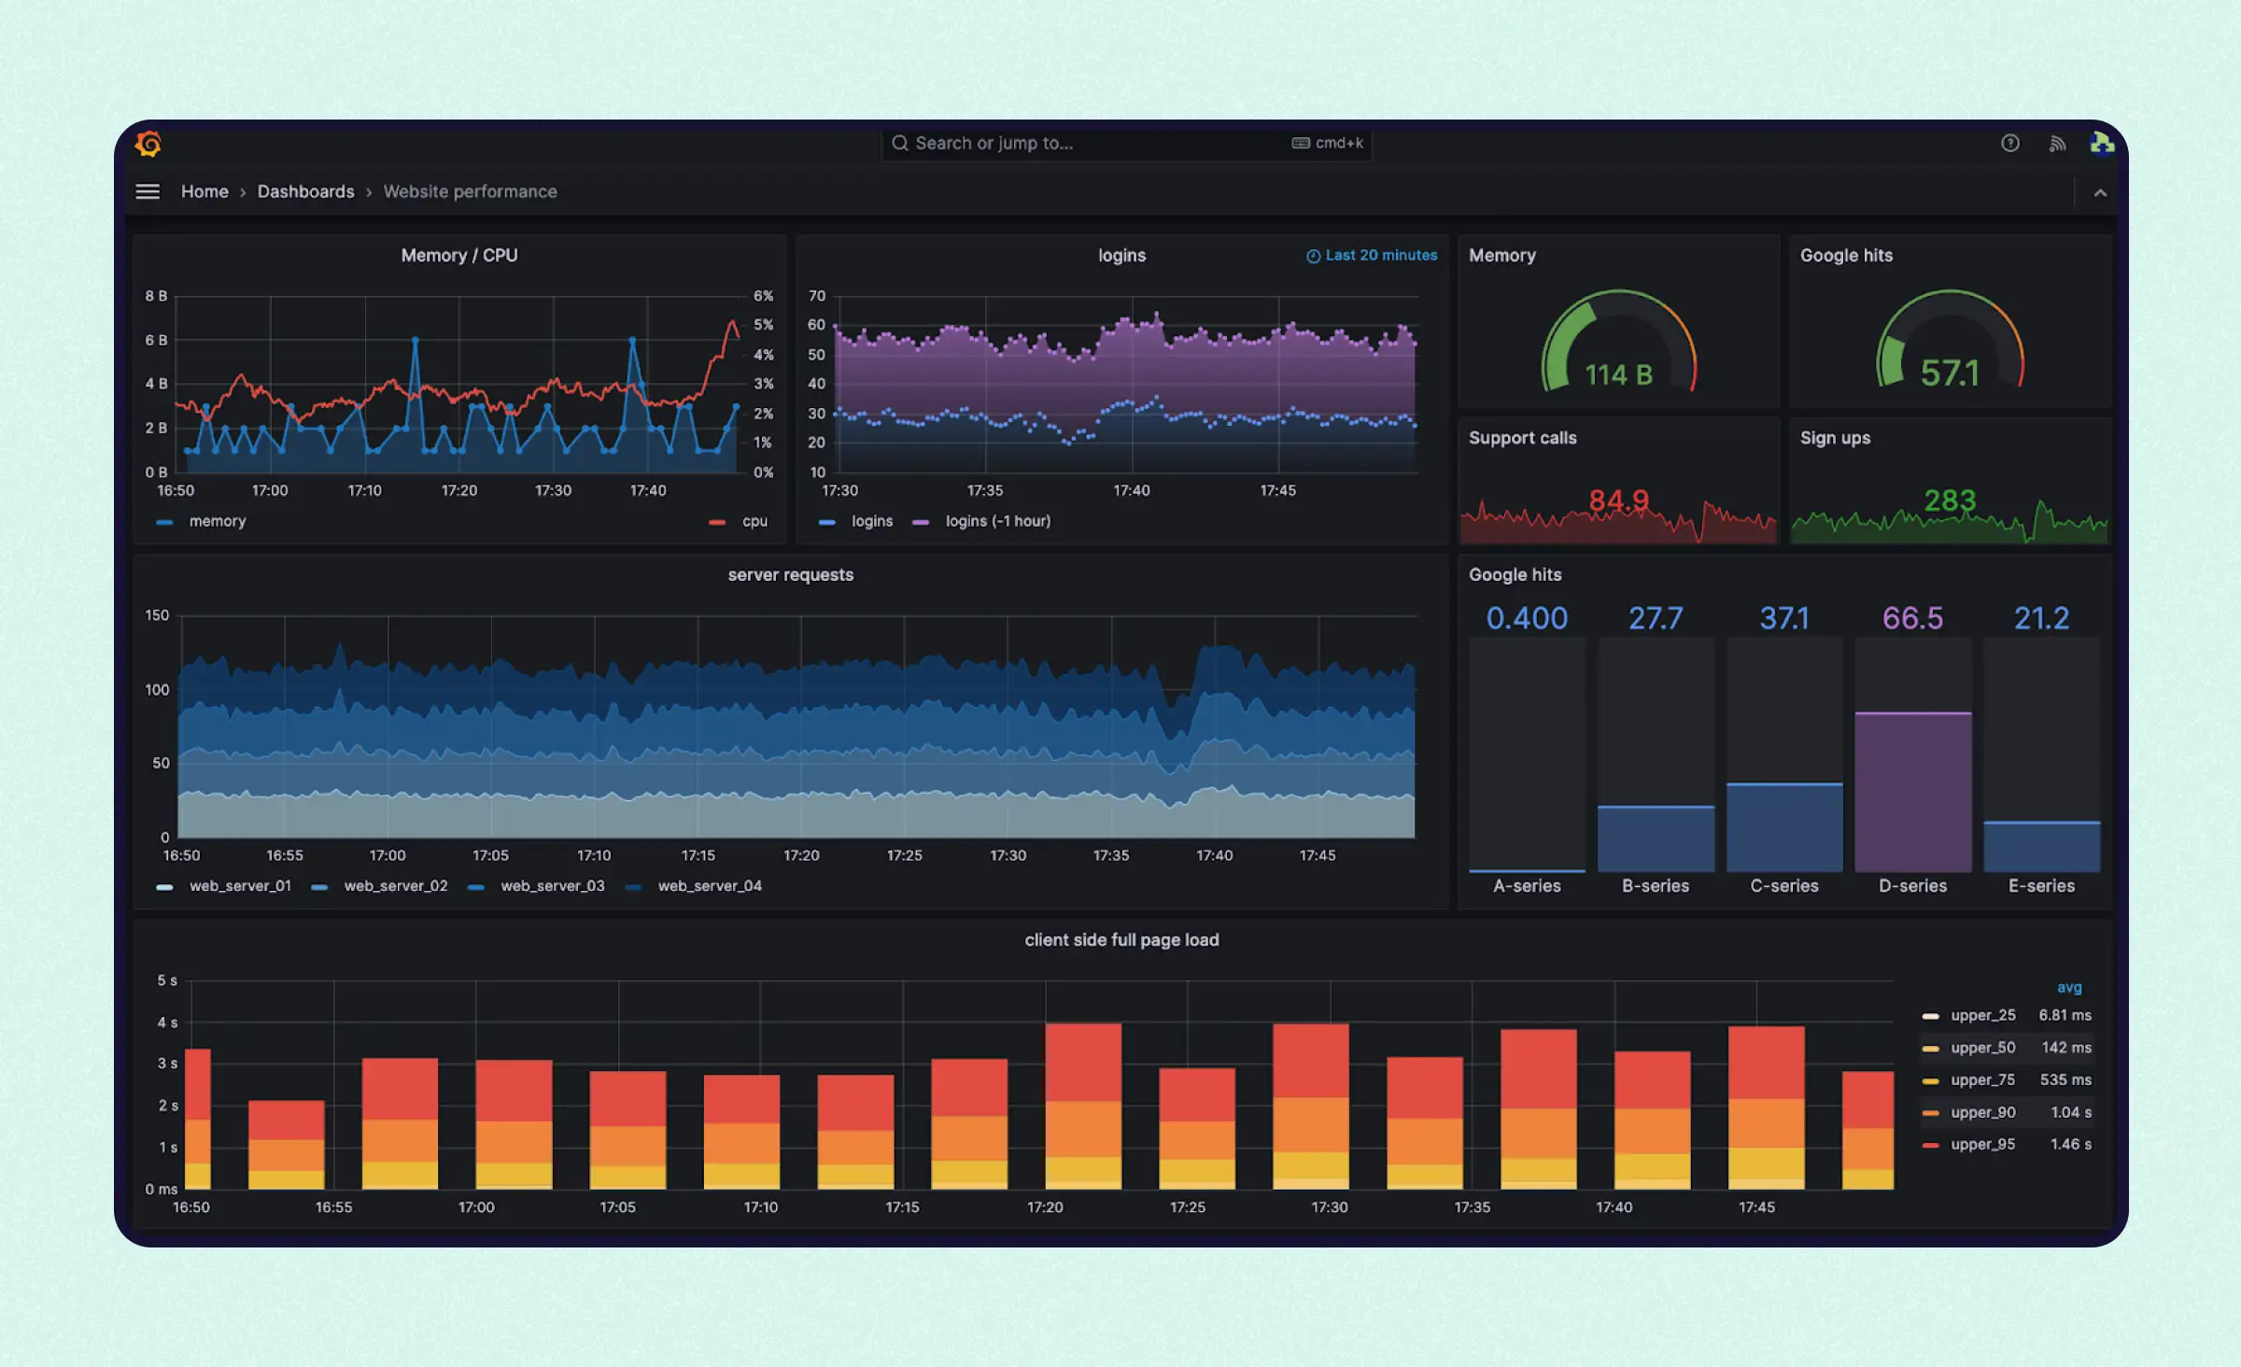The image size is (2241, 1367).
Task: Click the hamburger menu icon top left
Action: pos(148,190)
